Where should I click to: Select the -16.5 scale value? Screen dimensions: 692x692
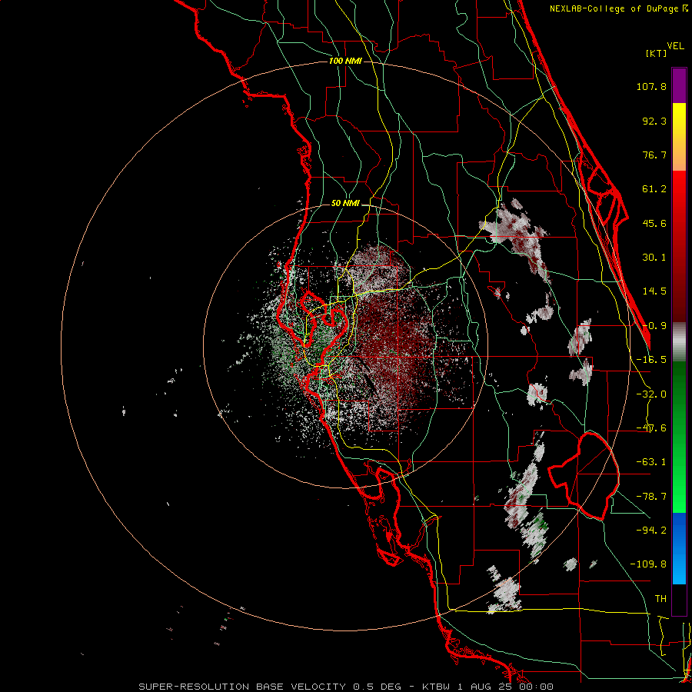tap(651, 360)
